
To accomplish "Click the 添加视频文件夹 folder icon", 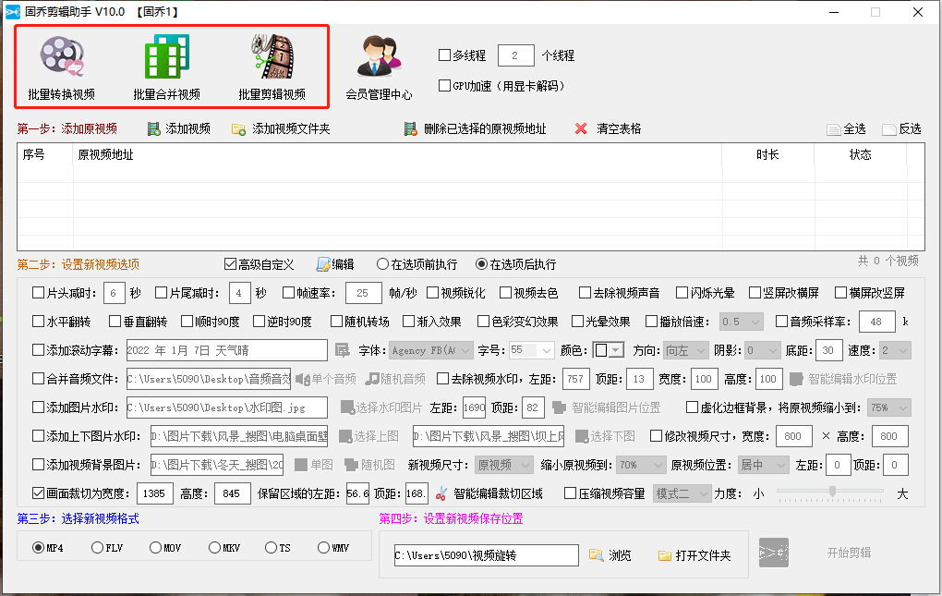I will click(x=238, y=129).
